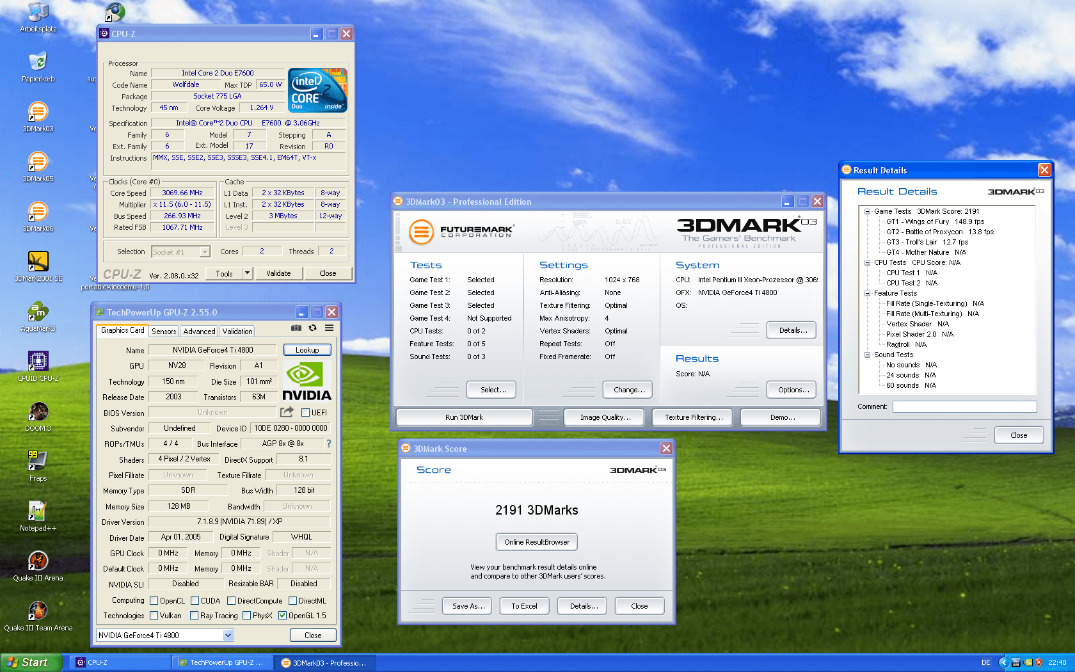
Task: Toggle the CUDA checkbox
Action: [x=195, y=601]
